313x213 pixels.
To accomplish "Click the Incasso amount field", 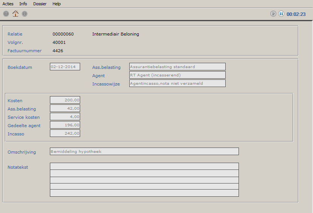I will pos(65,134).
